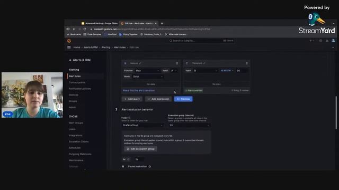Open Integrations under OnCall

tap(75, 135)
